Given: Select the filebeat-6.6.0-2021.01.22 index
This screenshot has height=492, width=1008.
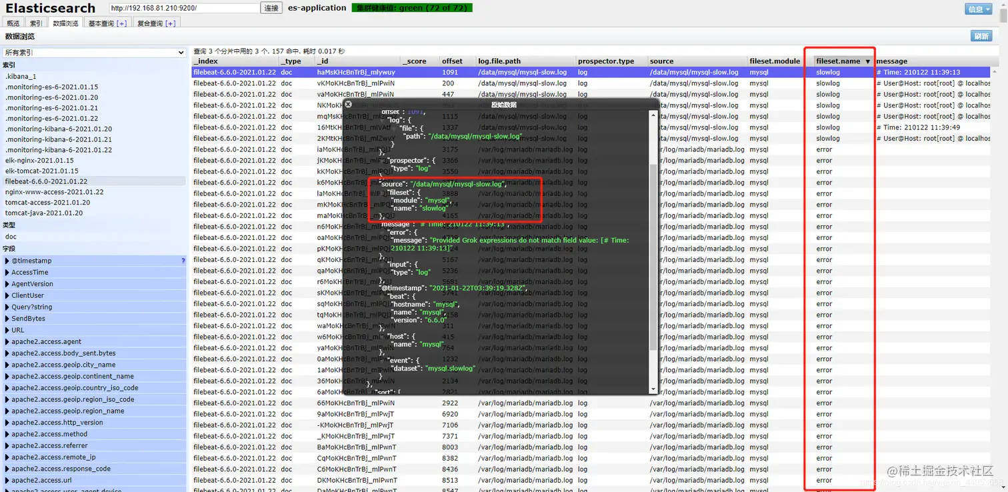Looking at the screenshot, I should coord(94,181).
